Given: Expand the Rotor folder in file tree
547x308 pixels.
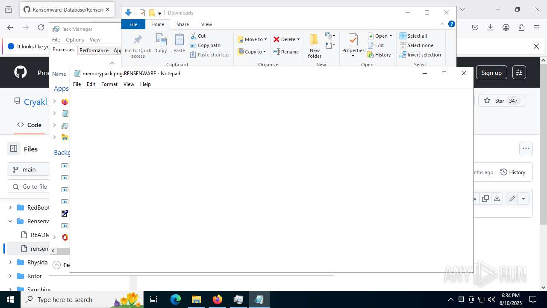Looking at the screenshot, I should 10,276.
